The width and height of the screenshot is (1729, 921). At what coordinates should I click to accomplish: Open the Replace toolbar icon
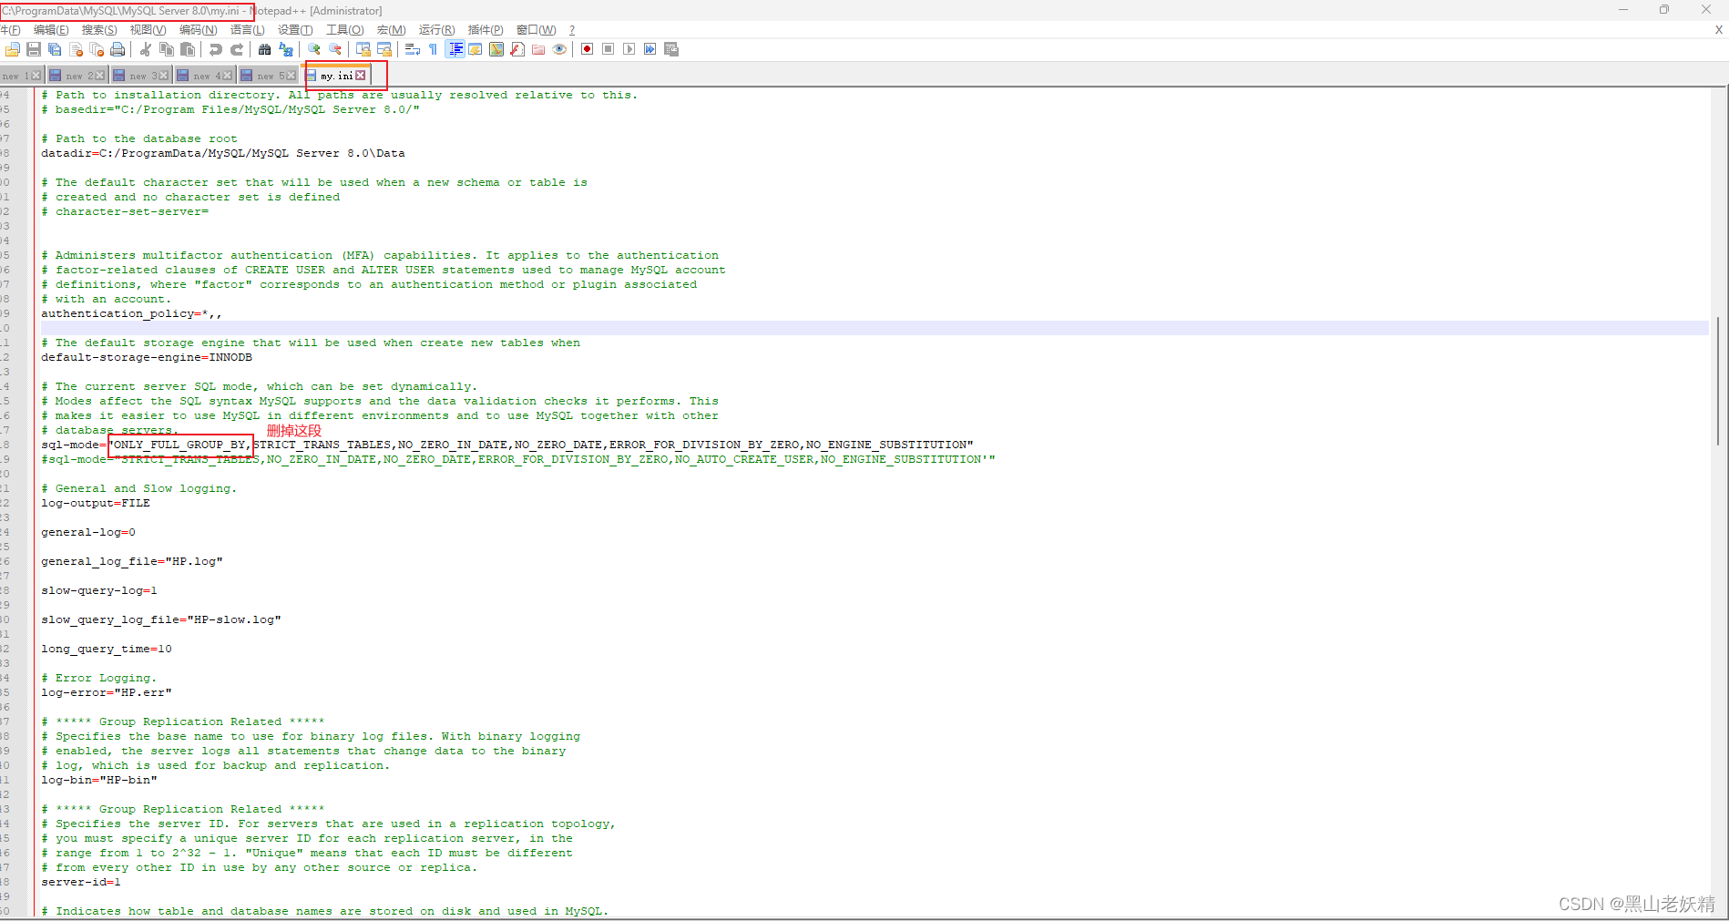click(x=286, y=49)
